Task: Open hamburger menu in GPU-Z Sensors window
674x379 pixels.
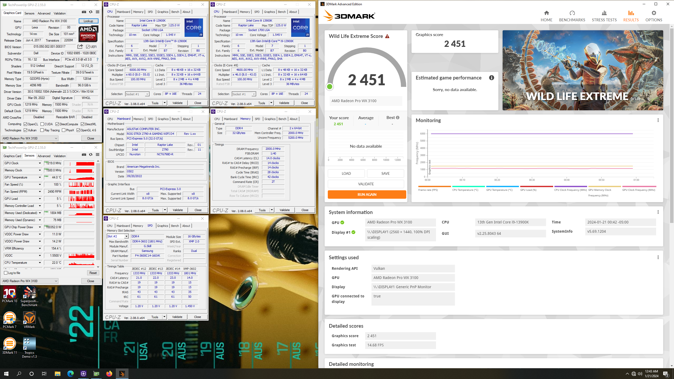Action: [97, 154]
